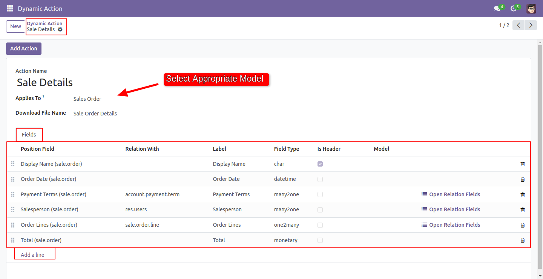Toggle Is Header for Order Lines
Viewport: 543px width, 279px height.
pyautogui.click(x=320, y=225)
